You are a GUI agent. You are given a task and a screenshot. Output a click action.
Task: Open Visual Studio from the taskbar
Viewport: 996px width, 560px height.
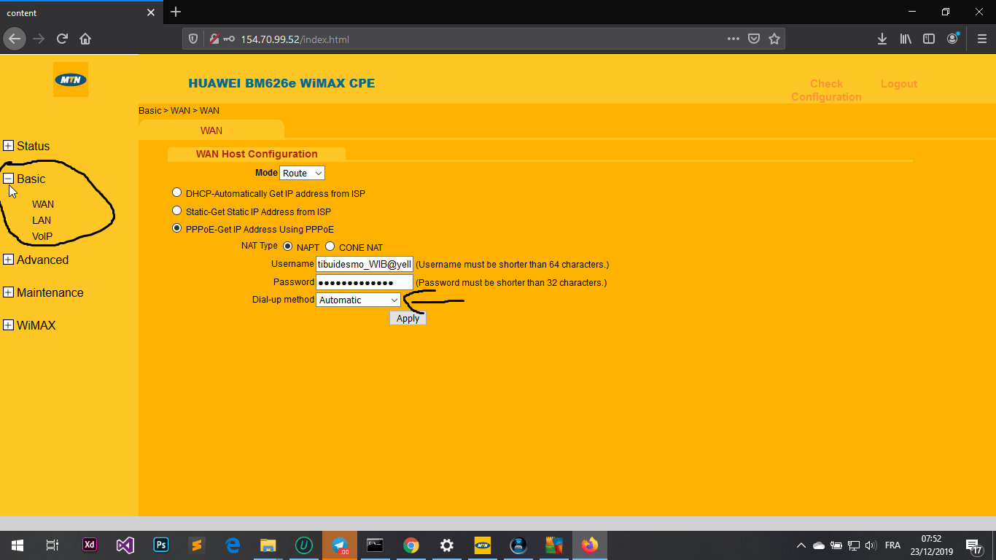point(125,545)
